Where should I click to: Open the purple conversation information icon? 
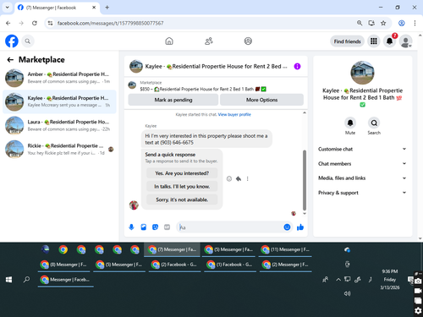pos(297,66)
